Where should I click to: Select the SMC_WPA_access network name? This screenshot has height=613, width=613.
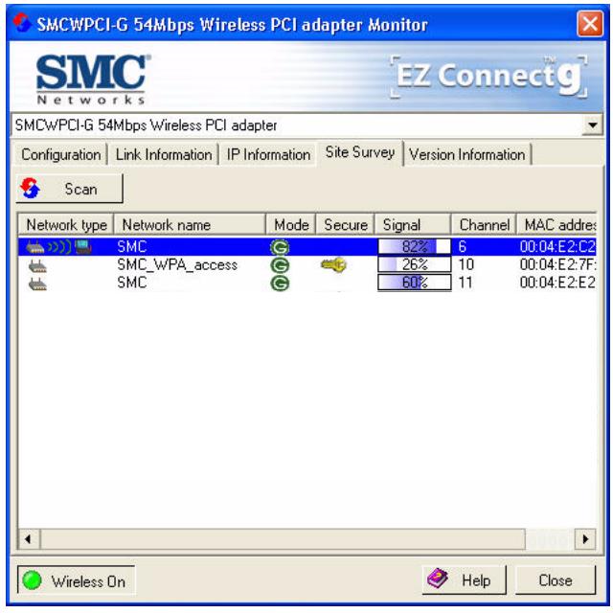pyautogui.click(x=177, y=264)
